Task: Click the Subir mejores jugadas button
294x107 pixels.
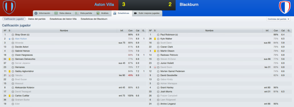Action: (147, 13)
